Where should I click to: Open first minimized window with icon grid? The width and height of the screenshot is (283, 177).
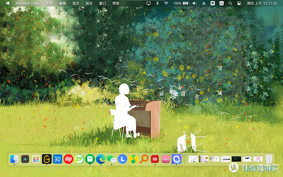193,159
